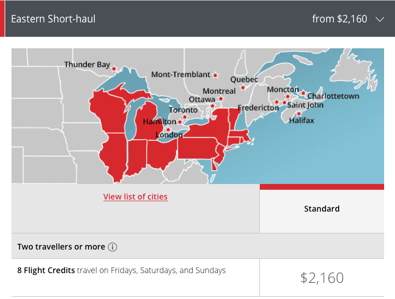Click the Charlottetown star marker

[304, 93]
